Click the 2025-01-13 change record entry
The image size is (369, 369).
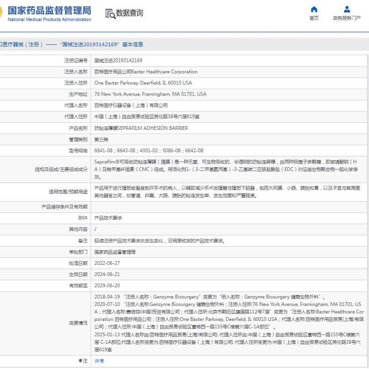pyautogui.click(x=227, y=342)
